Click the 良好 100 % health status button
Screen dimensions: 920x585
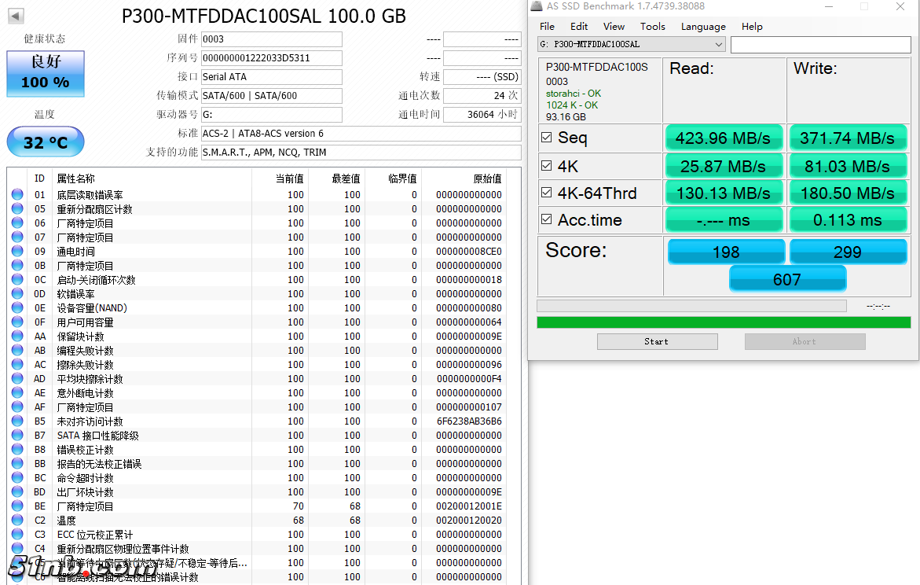tap(46, 74)
